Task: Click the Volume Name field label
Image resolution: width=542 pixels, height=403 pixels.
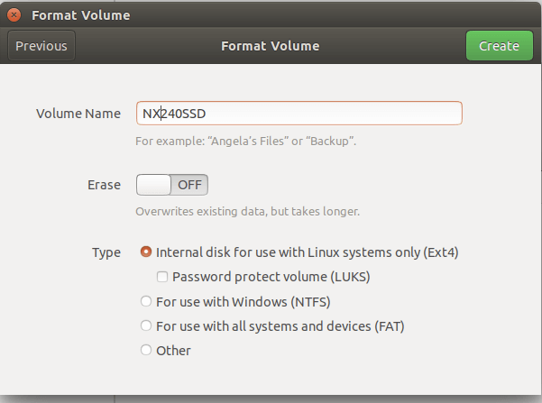Action: point(78,114)
